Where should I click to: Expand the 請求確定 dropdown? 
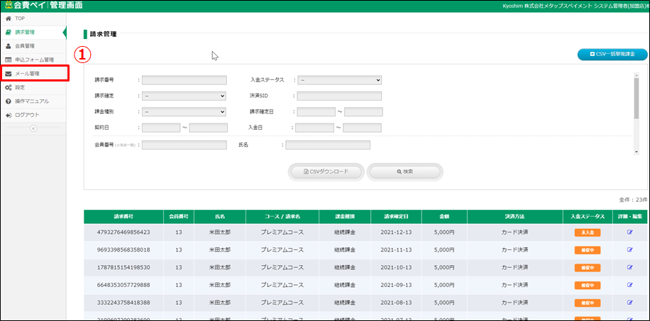[x=184, y=96]
